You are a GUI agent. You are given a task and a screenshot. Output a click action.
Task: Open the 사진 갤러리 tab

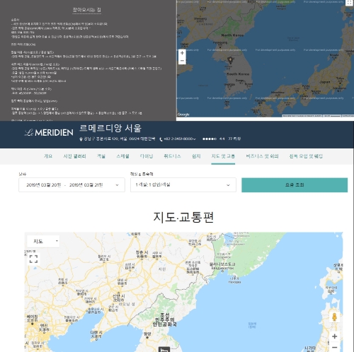[x=74, y=156]
